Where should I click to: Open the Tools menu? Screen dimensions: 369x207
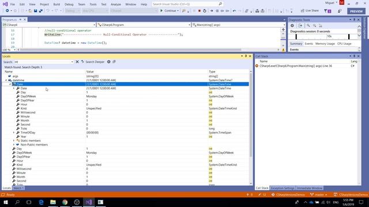(x=93, y=4)
